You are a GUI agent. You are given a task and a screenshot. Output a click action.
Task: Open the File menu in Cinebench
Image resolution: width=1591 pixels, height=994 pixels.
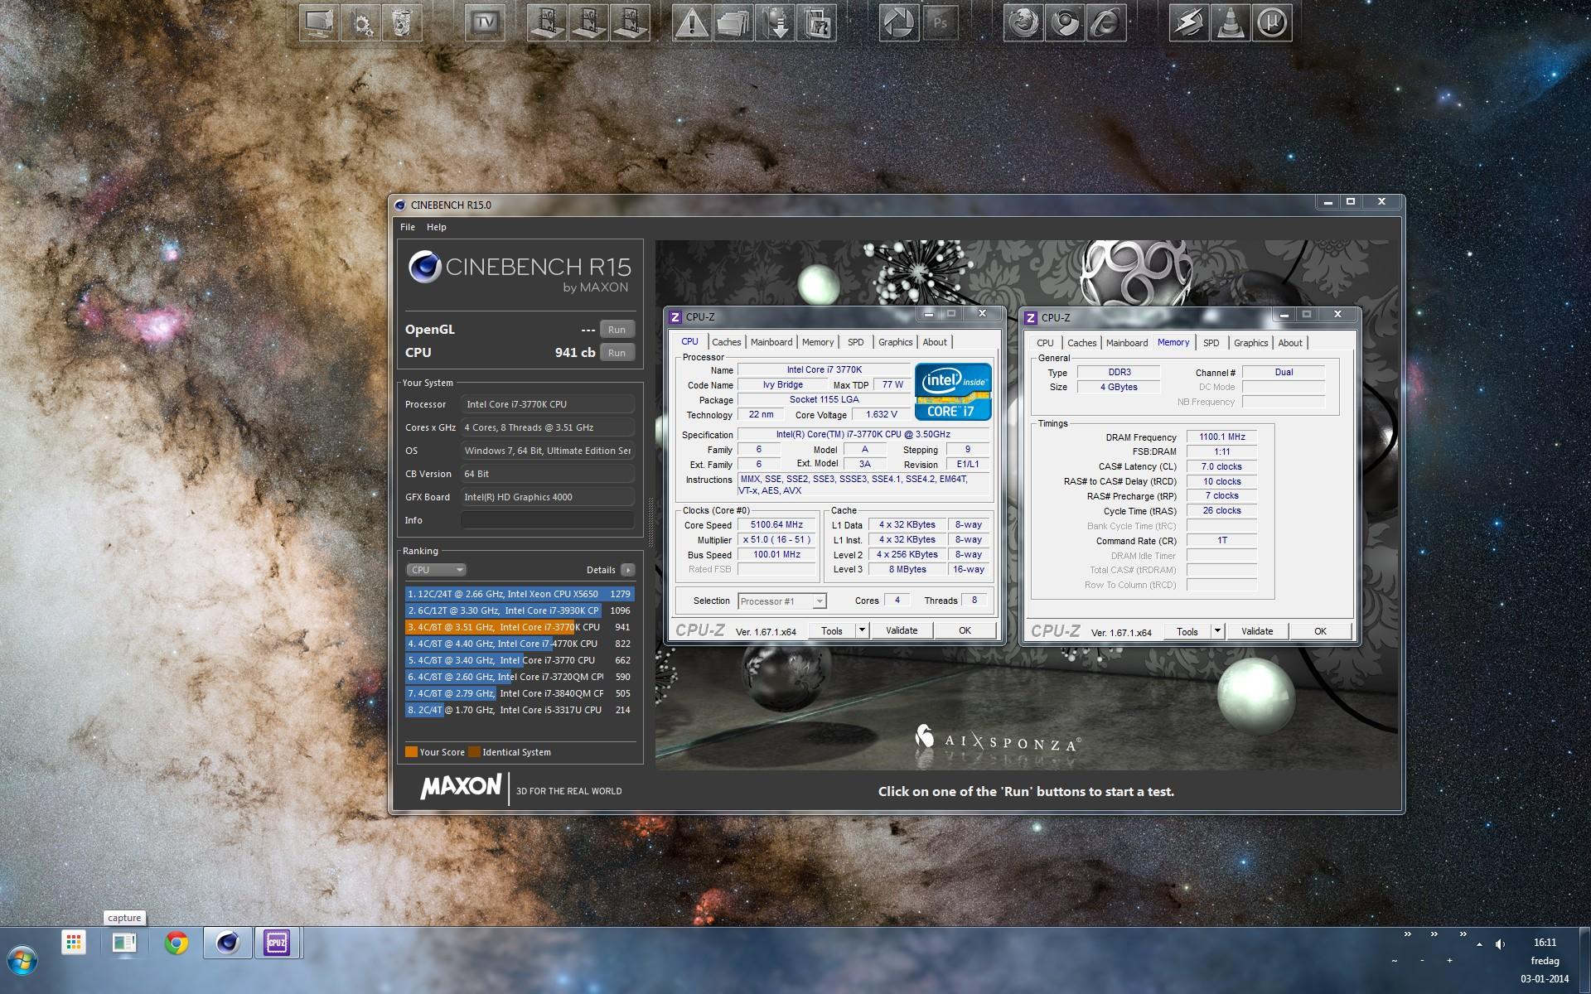[408, 227]
